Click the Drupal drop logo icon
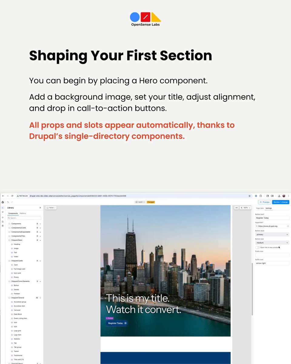Image resolution: width=291 pixels, height=364 pixels. (x=3, y=202)
